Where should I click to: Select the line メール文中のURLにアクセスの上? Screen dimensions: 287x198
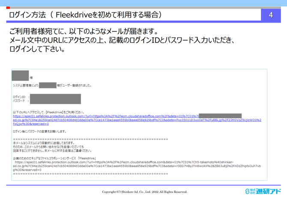[122, 40]
